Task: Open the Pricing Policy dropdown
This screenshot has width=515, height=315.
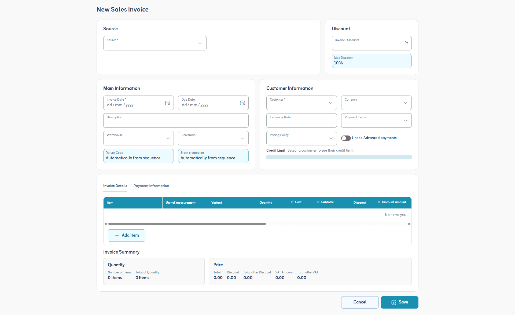Action: (x=301, y=138)
